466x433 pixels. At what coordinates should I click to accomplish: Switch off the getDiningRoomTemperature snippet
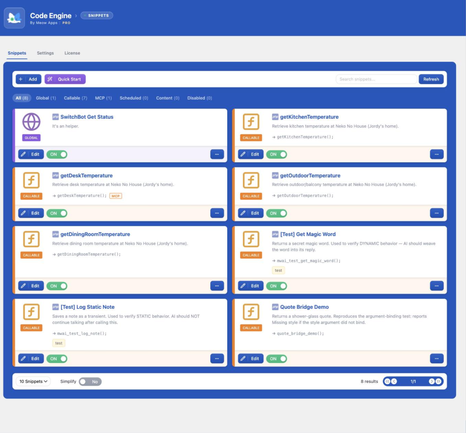coord(57,286)
